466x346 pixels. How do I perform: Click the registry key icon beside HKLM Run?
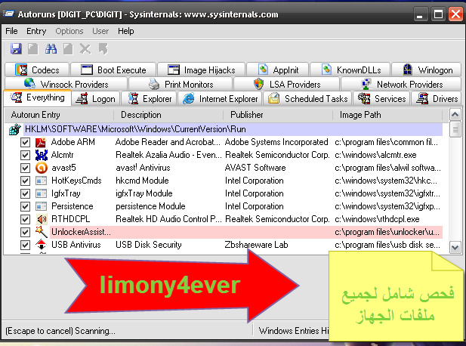tap(15, 129)
